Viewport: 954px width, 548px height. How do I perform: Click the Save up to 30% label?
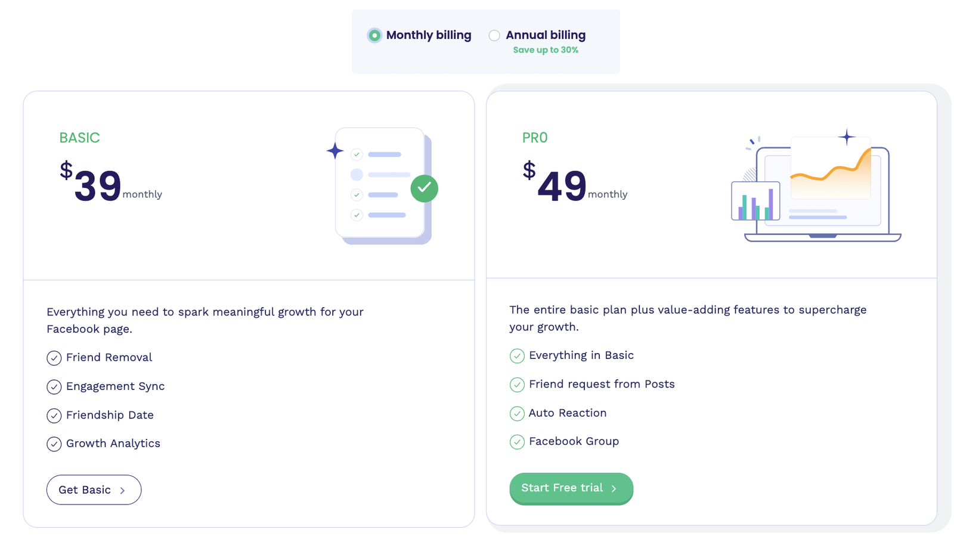pos(546,50)
